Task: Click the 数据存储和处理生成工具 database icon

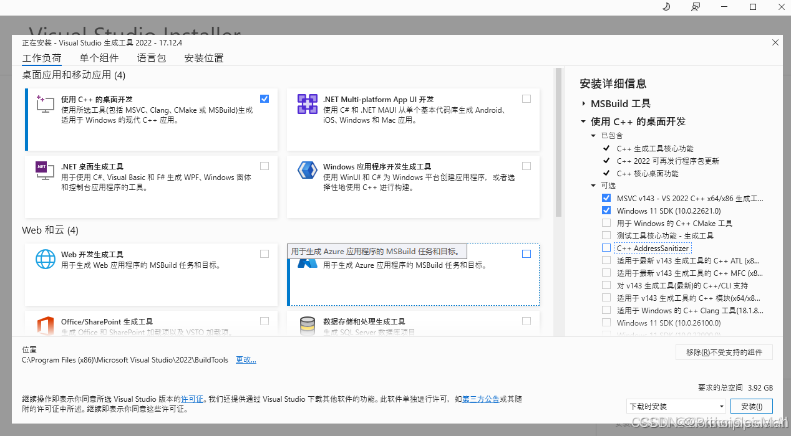Action: click(x=307, y=326)
